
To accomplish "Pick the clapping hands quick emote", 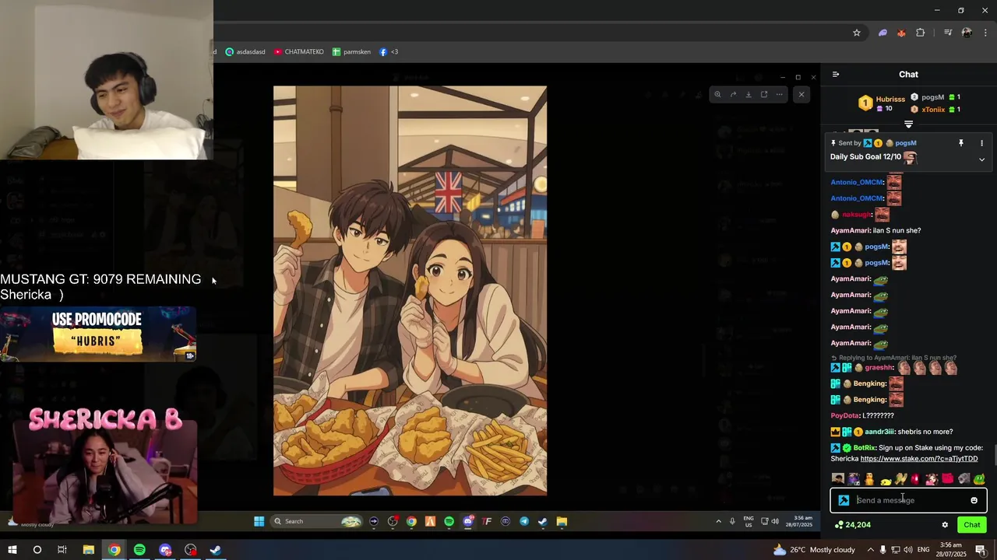I will tap(900, 479).
